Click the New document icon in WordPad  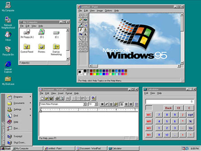click(x=42, y=98)
